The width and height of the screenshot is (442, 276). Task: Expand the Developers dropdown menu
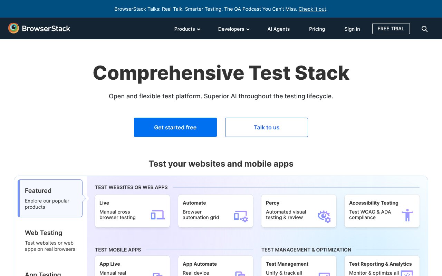233,29
